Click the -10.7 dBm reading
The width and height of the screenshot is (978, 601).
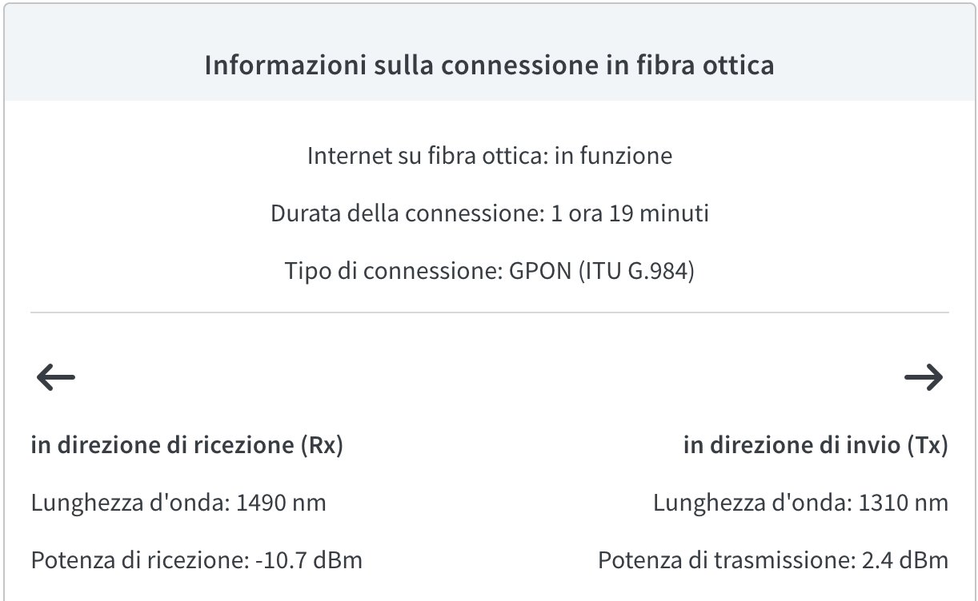(309, 561)
